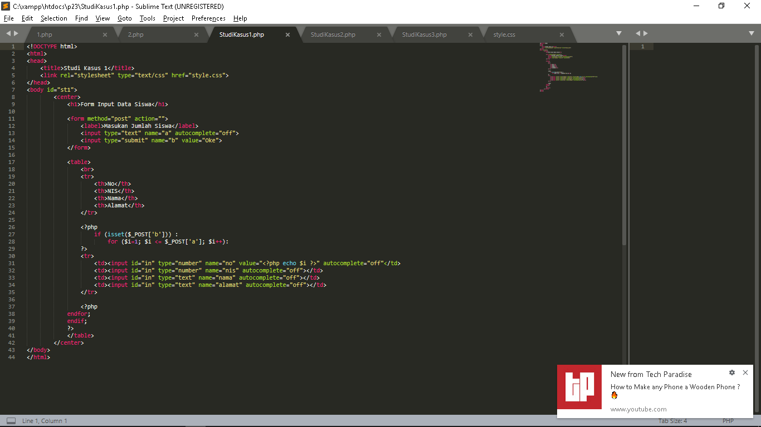The image size is (761, 427).
Task: Close the 1.php tab
Action: coord(105,34)
